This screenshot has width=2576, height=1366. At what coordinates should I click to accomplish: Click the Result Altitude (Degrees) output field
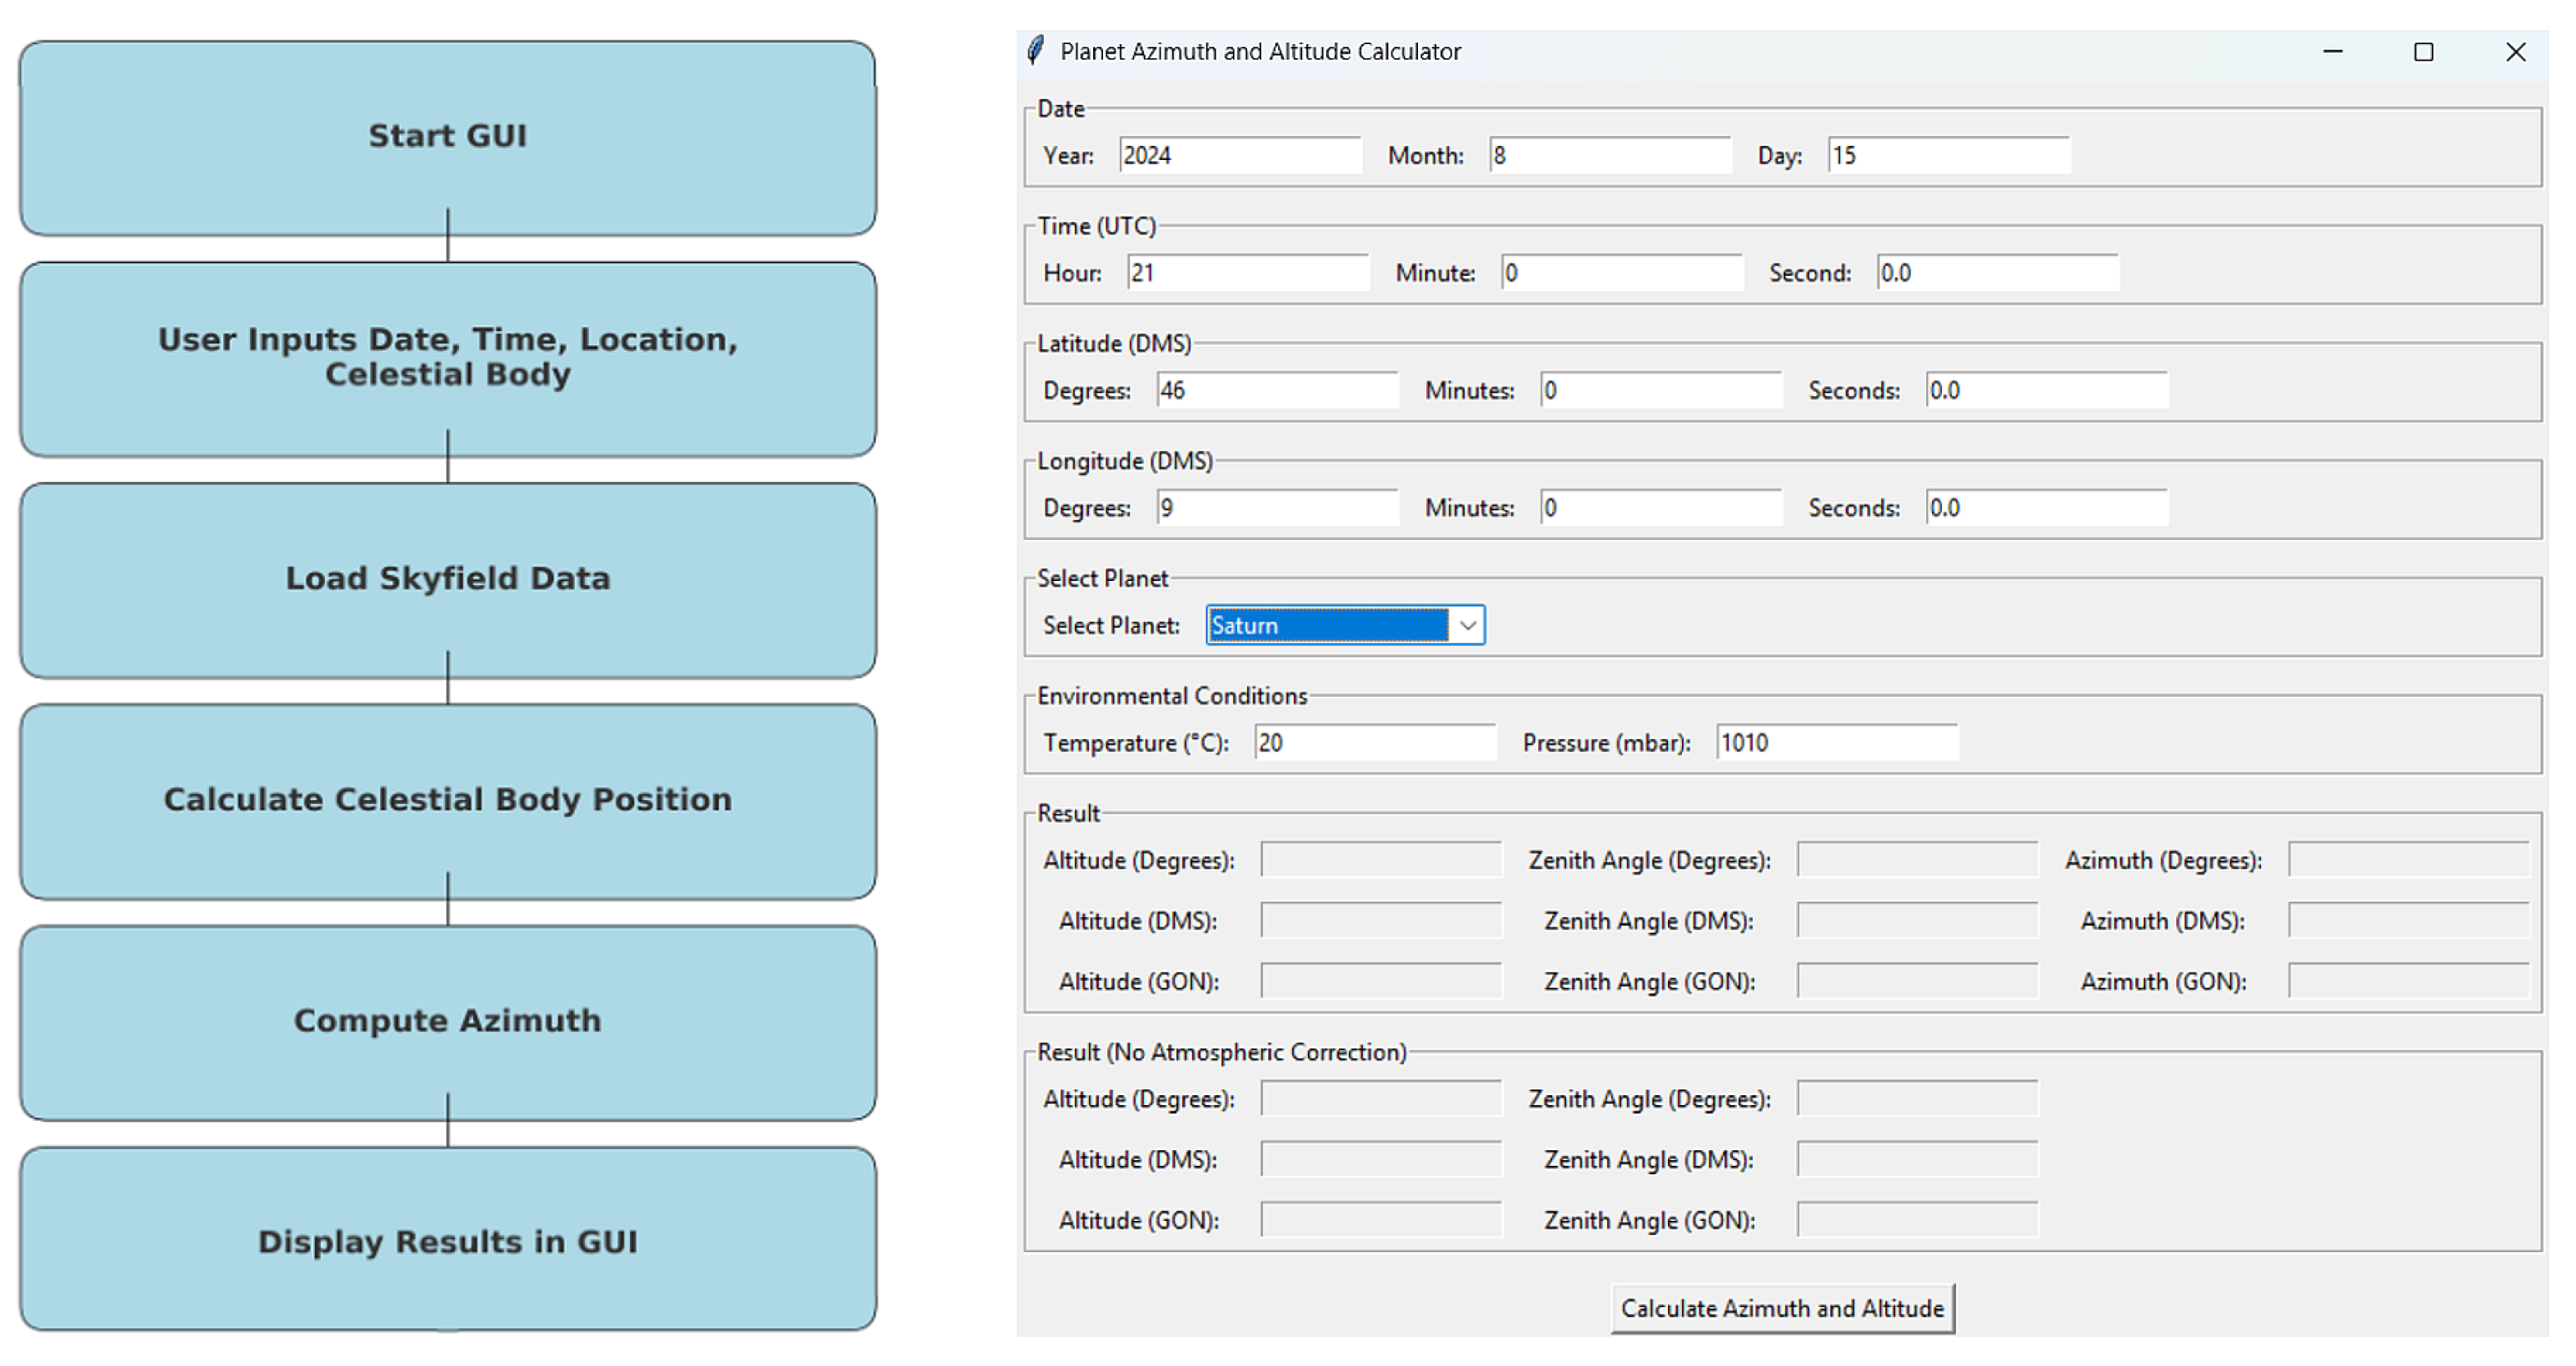point(1381,859)
